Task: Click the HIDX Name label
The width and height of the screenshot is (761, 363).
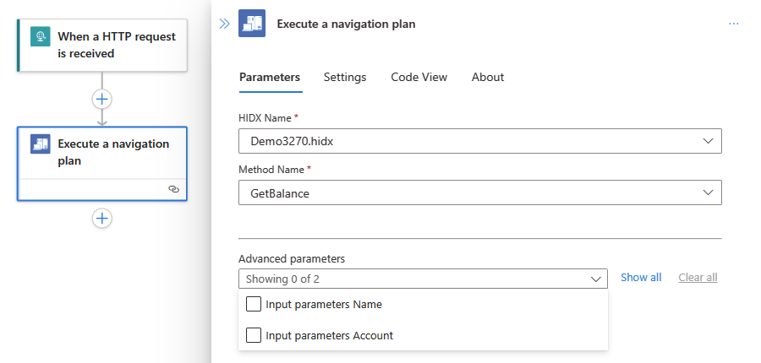Action: point(265,118)
